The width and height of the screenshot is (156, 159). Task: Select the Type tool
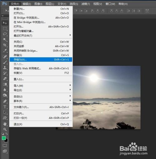5,107
